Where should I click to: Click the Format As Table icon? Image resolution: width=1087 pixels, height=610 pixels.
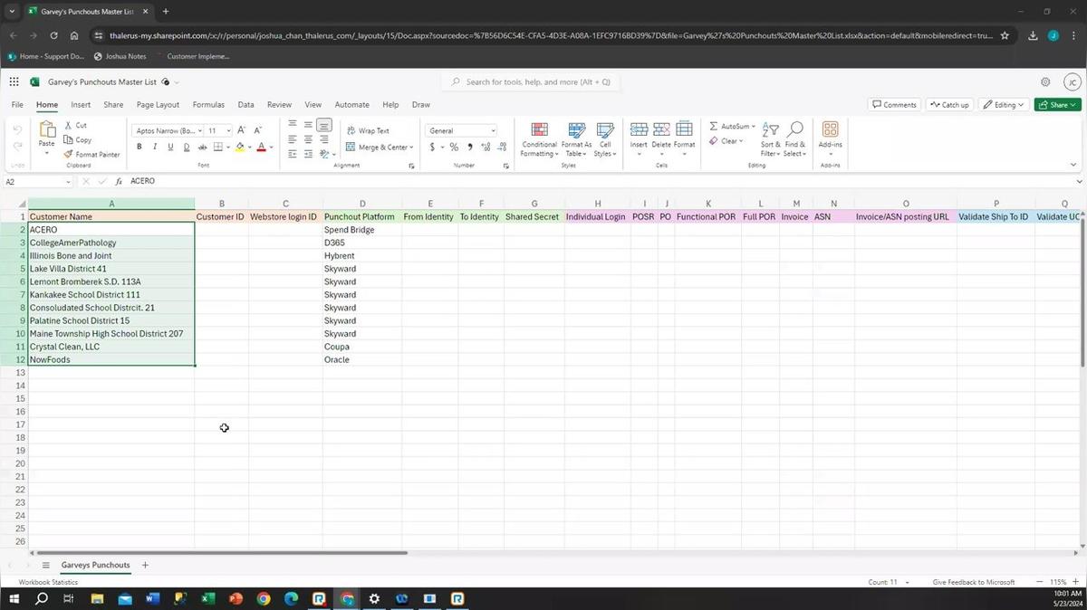click(576, 139)
